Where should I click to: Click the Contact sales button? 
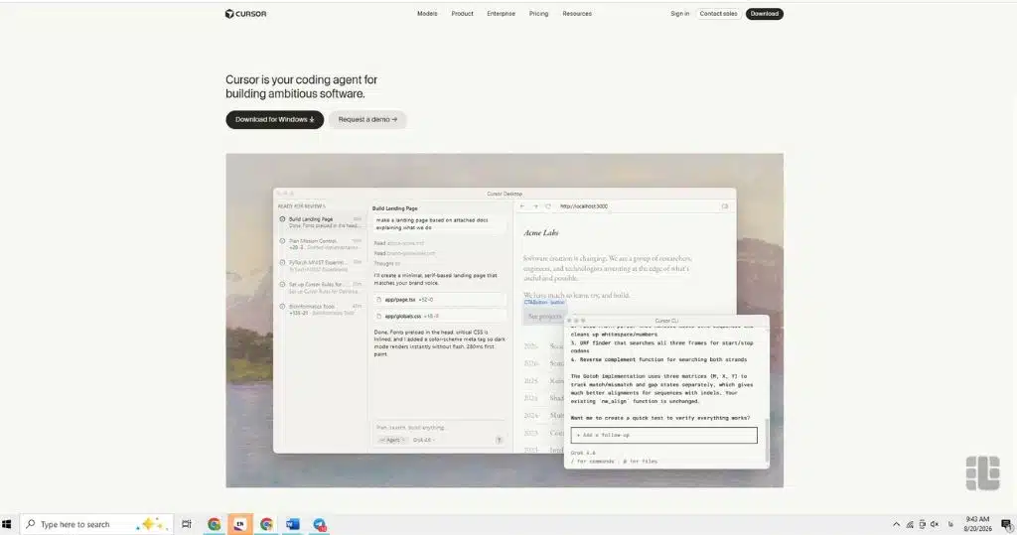[x=718, y=14]
